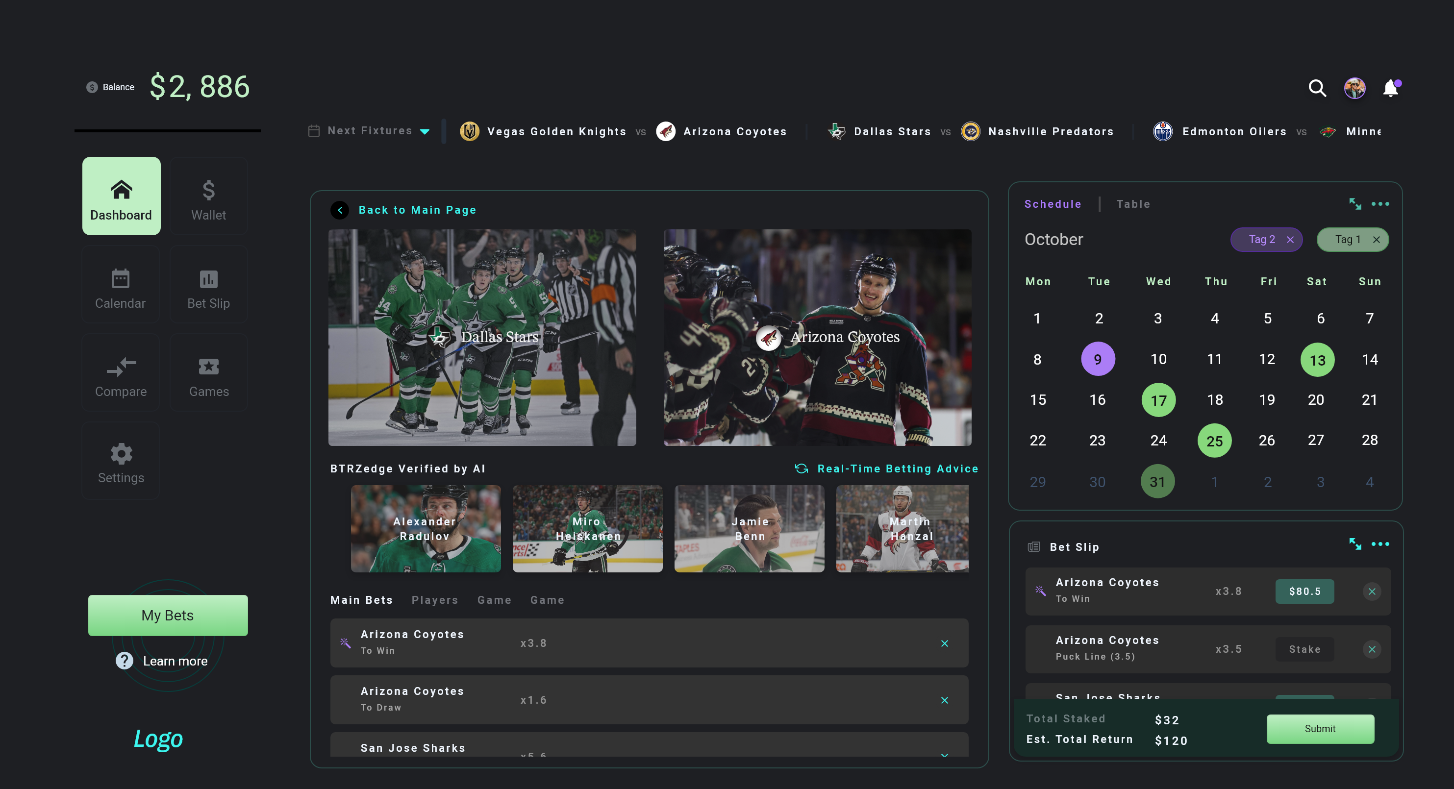Open the Compare arrows tile

click(120, 372)
